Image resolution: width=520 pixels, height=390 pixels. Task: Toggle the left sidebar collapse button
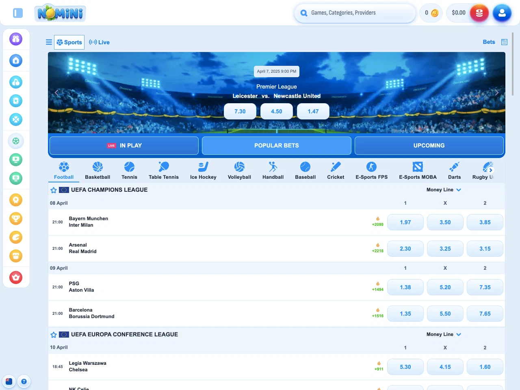pos(18,13)
